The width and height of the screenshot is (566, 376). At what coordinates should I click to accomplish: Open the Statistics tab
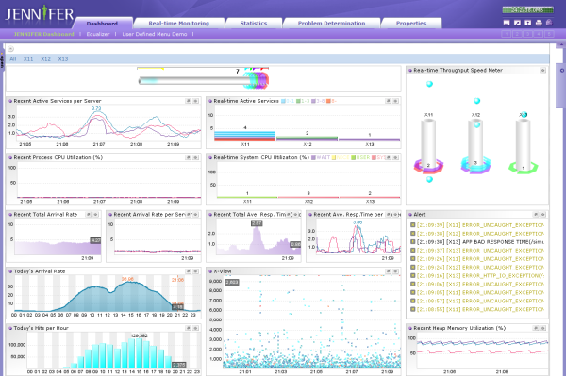point(254,23)
